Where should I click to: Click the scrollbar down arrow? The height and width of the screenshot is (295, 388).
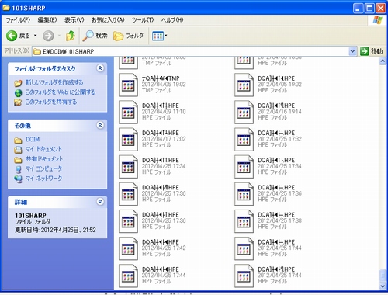pyautogui.click(x=383, y=286)
